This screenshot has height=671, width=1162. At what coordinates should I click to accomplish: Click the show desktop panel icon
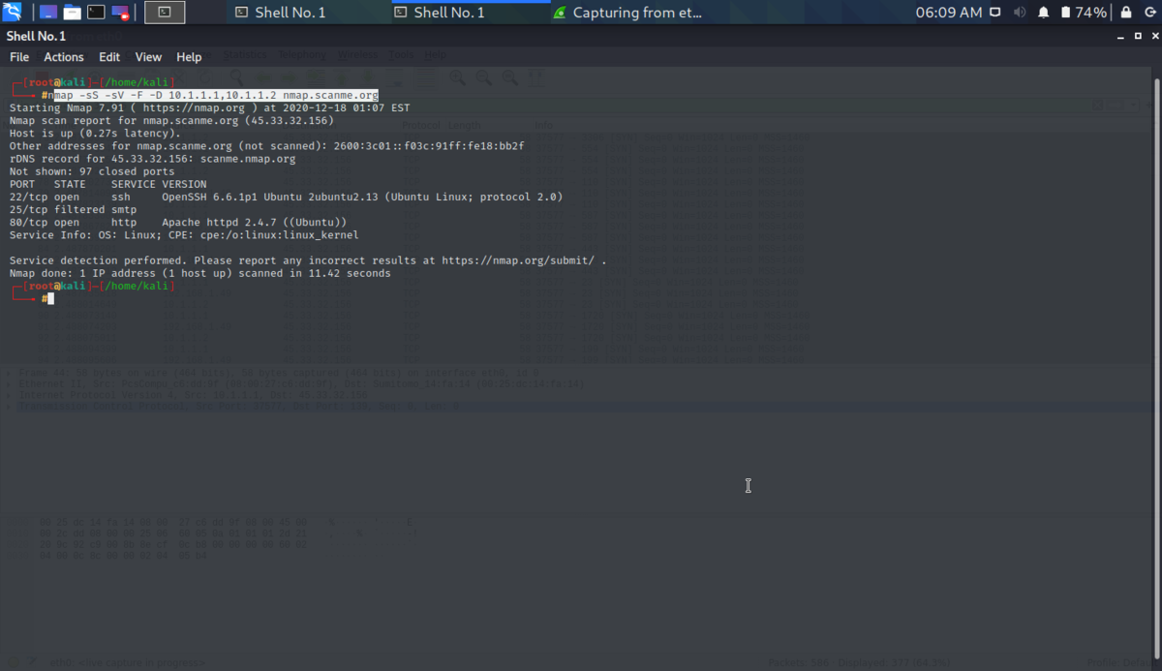tap(48, 13)
